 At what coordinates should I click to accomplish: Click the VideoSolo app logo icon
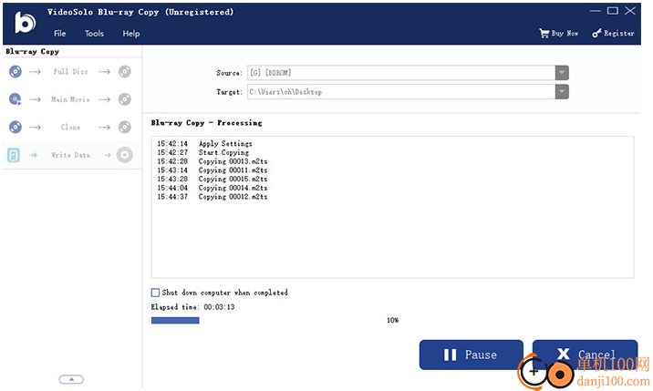coord(25,22)
